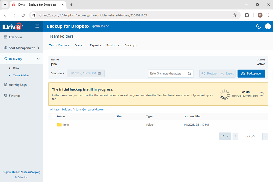Open the browser extensions puzzle icon
The width and height of the screenshot is (273, 182).
tap(247, 15)
